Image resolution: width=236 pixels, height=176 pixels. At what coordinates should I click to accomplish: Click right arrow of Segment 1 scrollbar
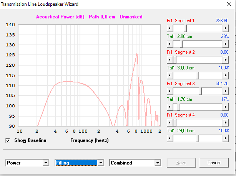(226, 28)
